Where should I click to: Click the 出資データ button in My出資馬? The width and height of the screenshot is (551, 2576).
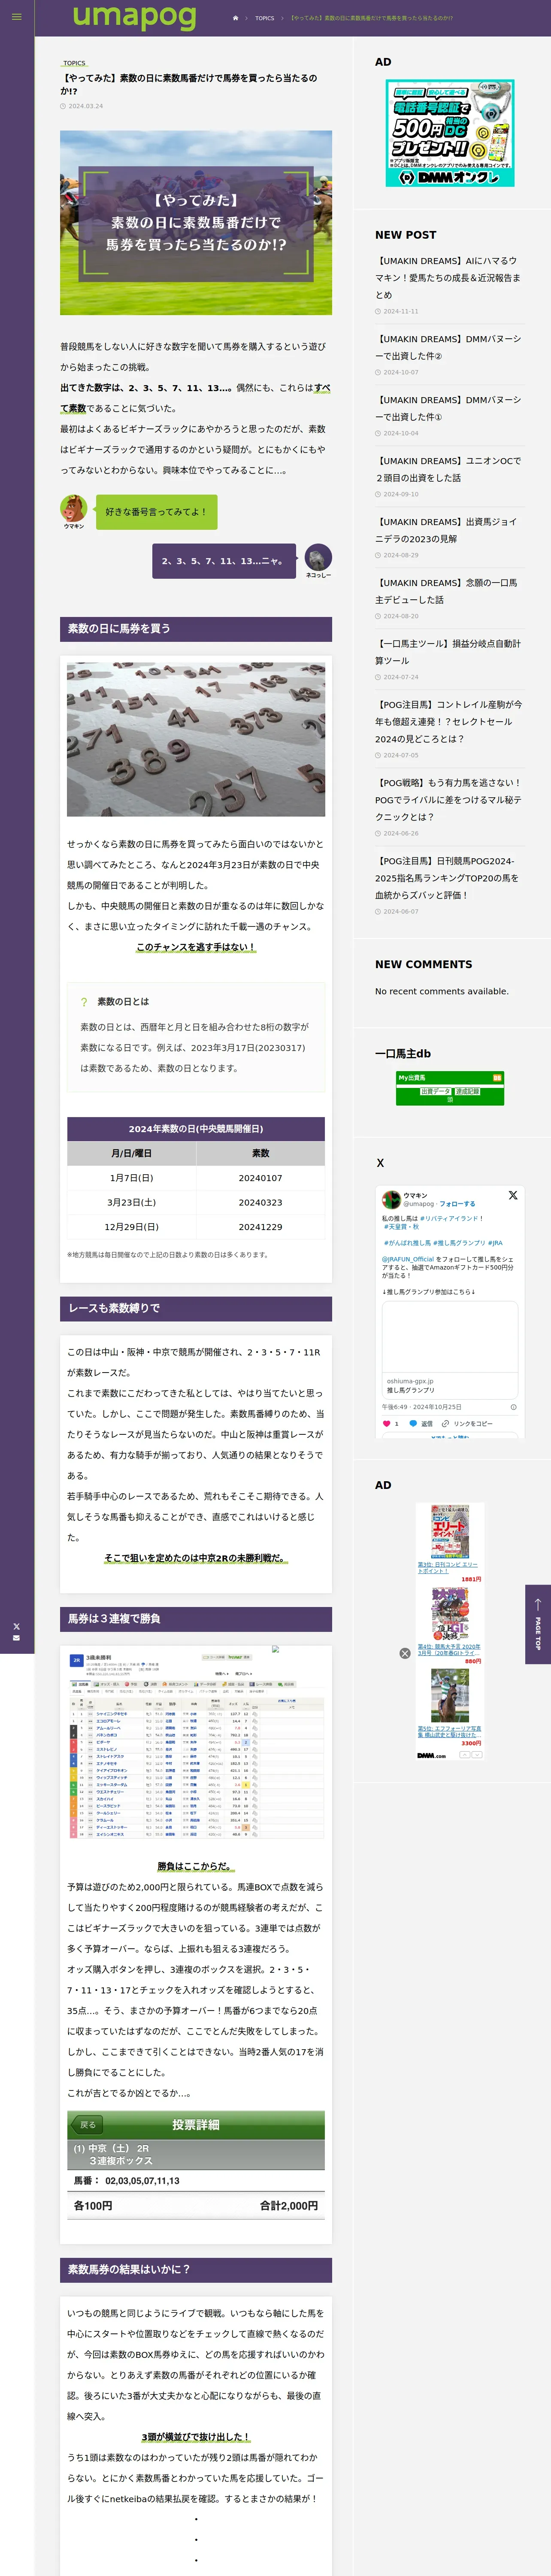pyautogui.click(x=435, y=1091)
